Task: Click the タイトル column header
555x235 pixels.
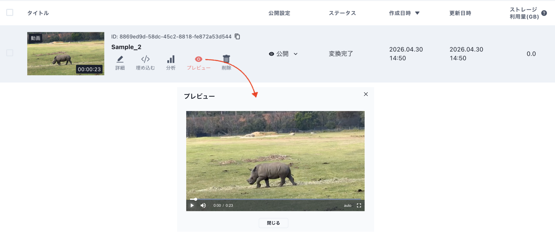Action: point(38,13)
